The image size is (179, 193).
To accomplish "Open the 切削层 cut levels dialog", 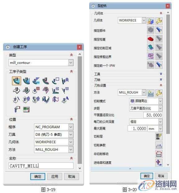I will point(159,136).
